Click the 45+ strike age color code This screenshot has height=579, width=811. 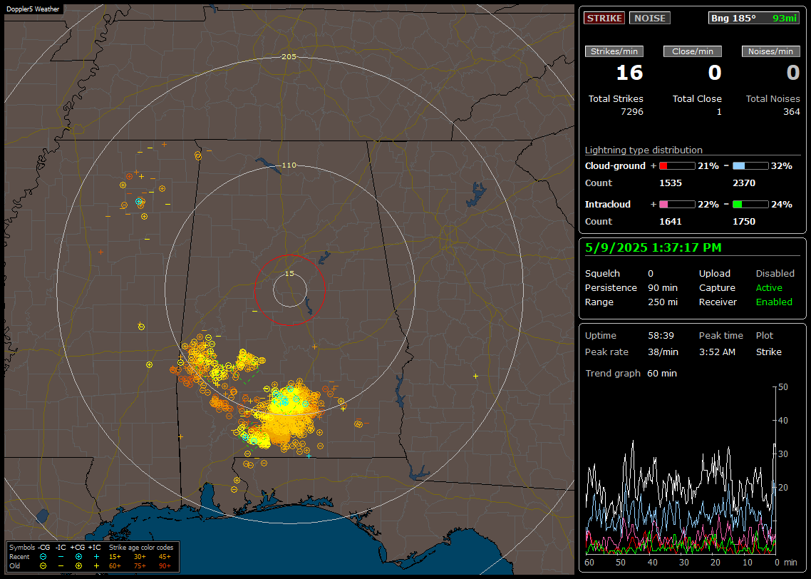click(165, 557)
